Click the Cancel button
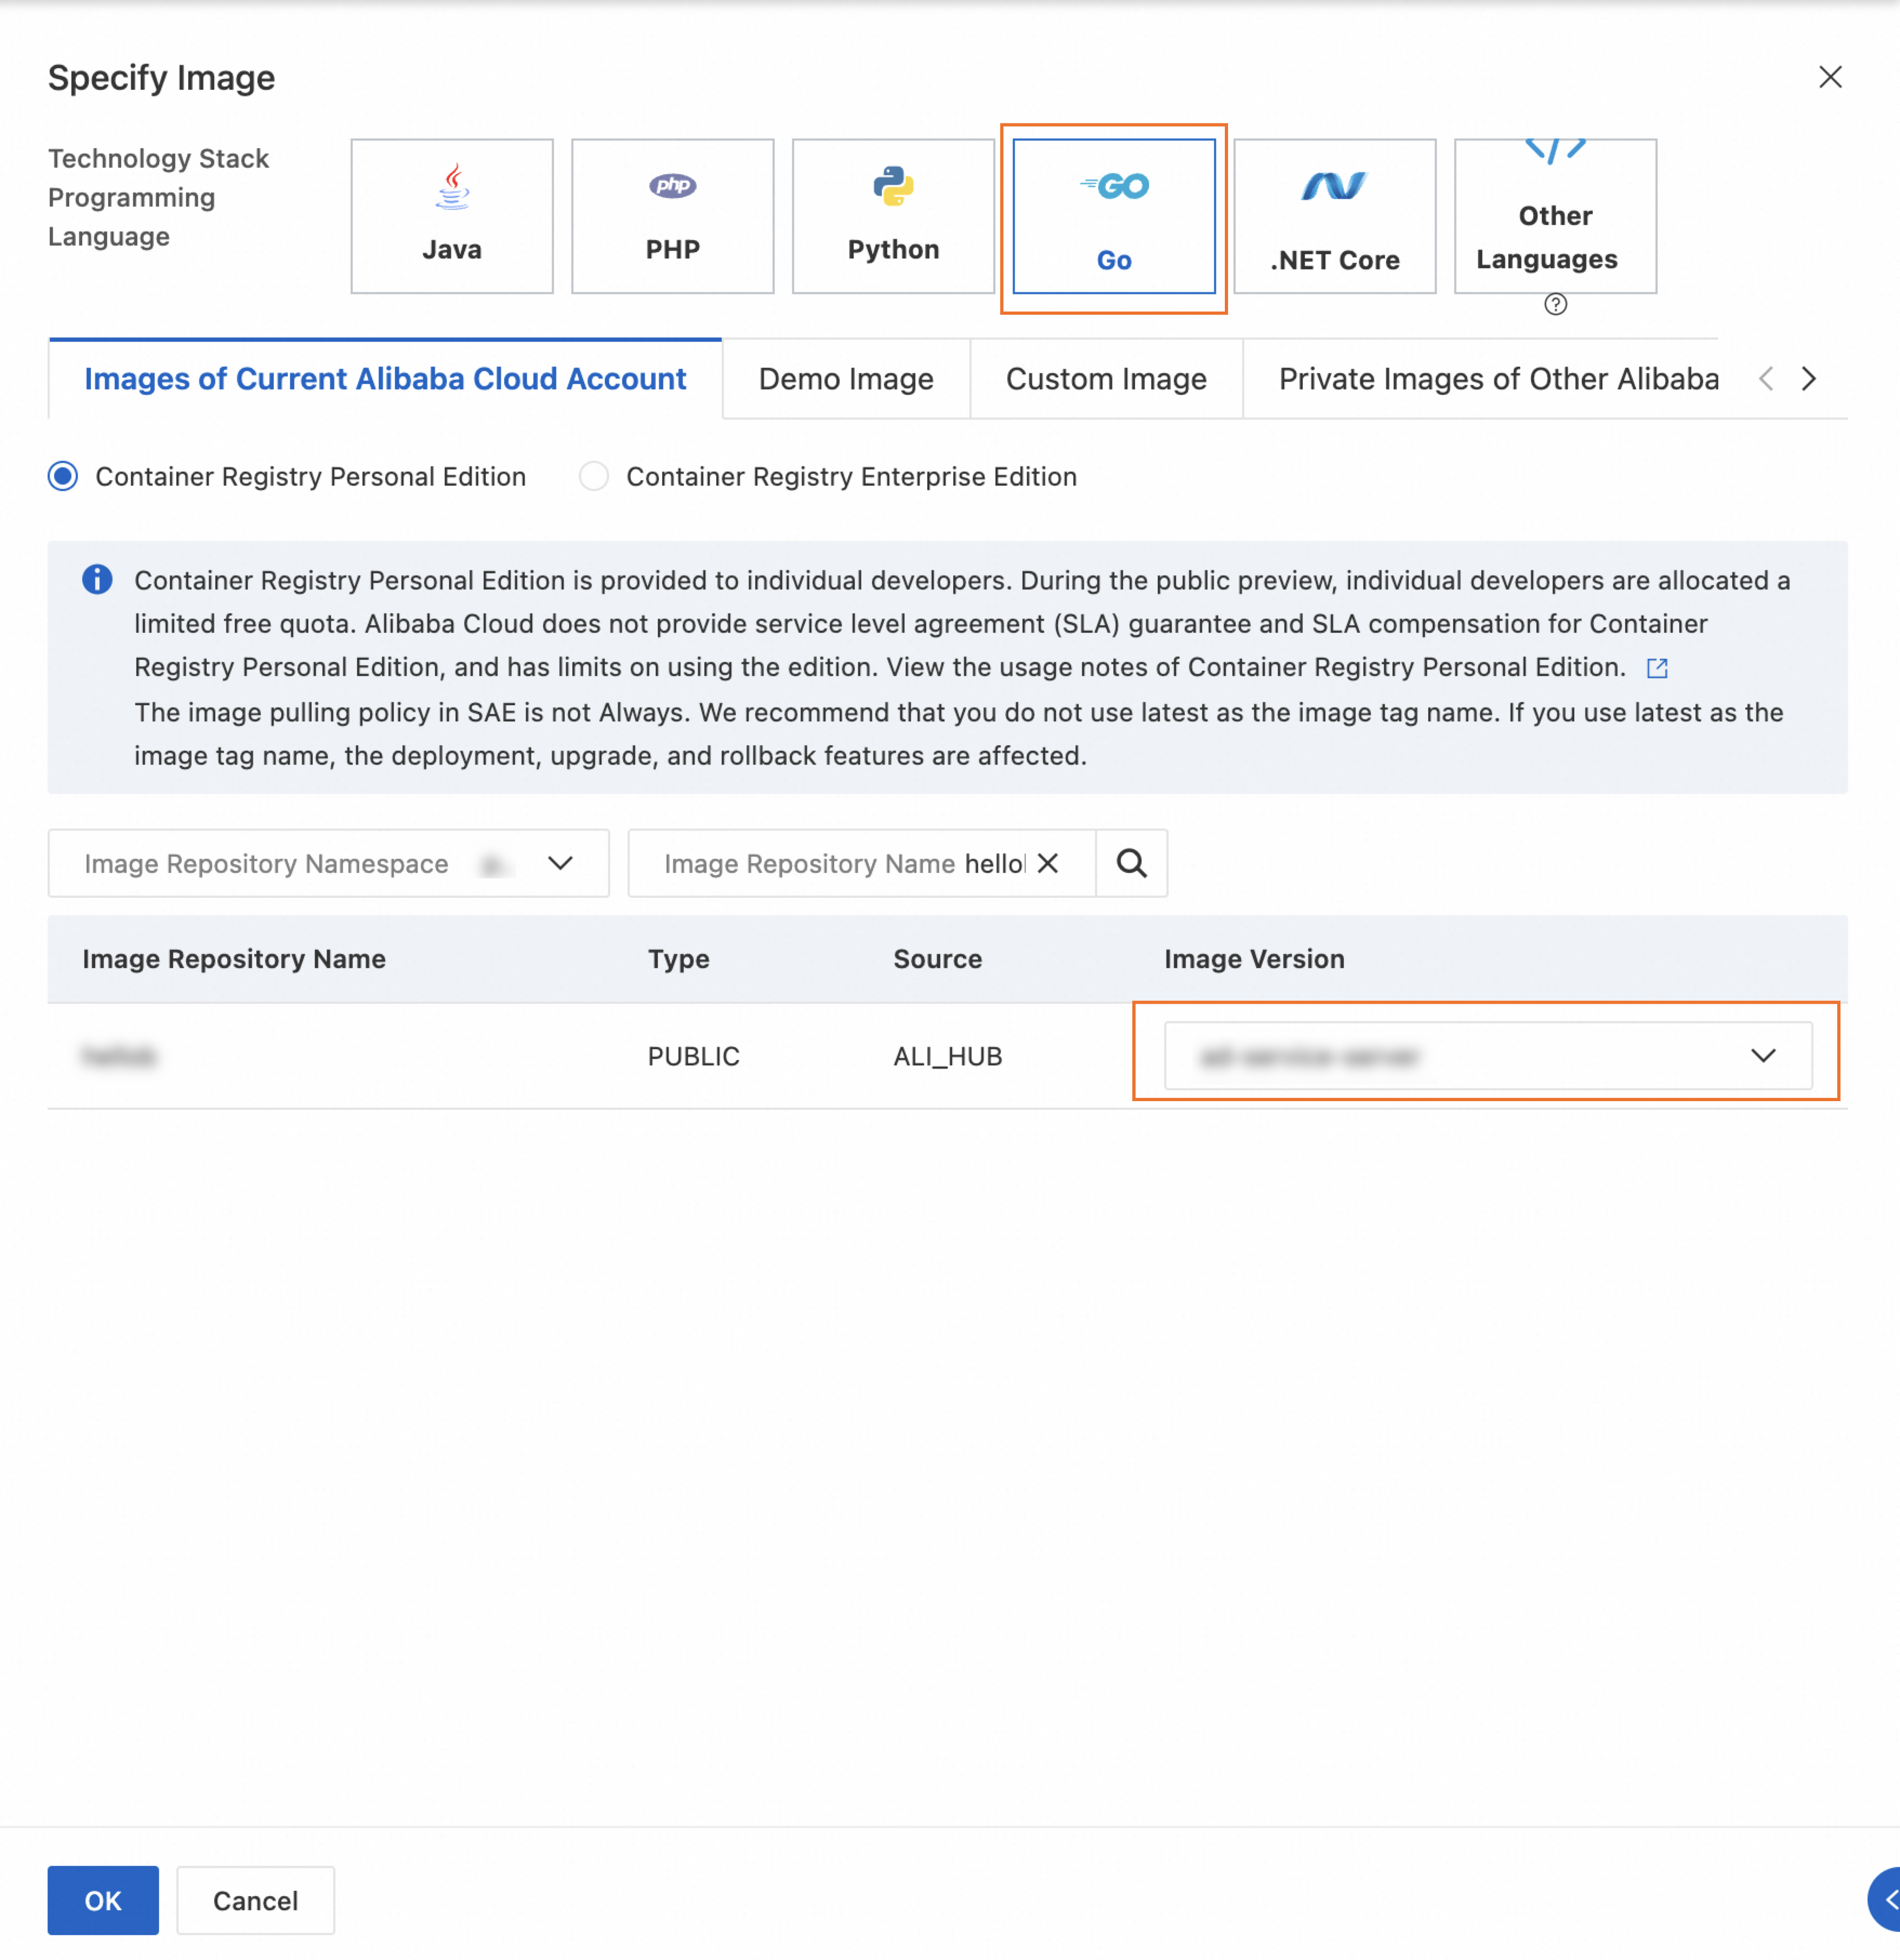Image resolution: width=1900 pixels, height=1960 pixels. [x=255, y=1900]
